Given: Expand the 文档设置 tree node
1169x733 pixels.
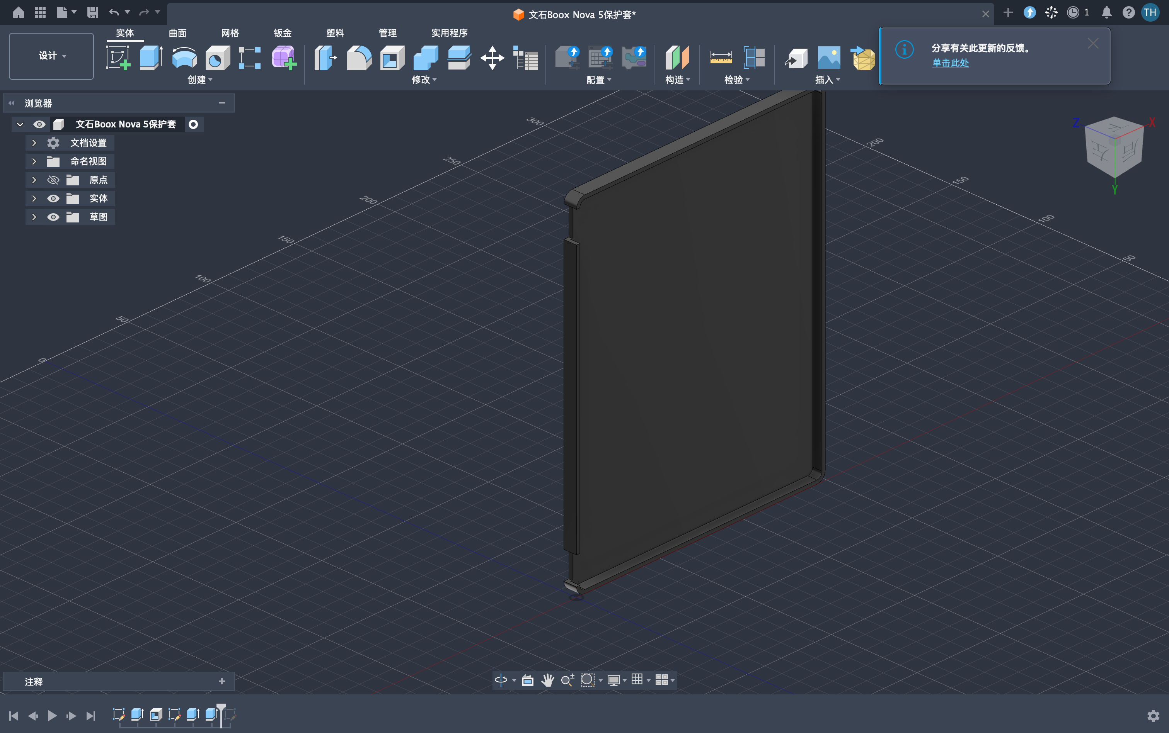Looking at the screenshot, I should tap(34, 143).
